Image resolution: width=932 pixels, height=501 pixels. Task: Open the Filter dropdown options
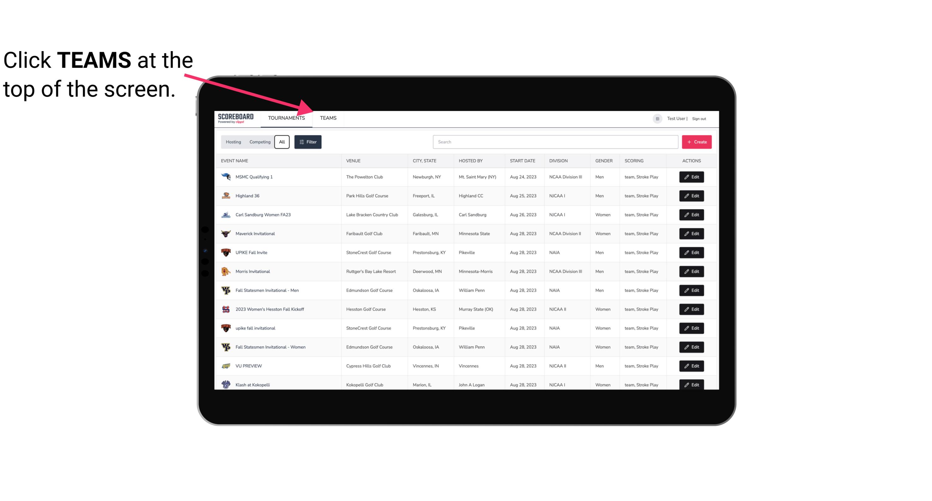(308, 142)
